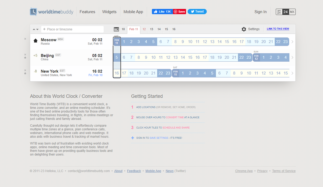The image size is (323, 187).
Task: Click the Beijing time 05:02
Action: coord(97,56)
